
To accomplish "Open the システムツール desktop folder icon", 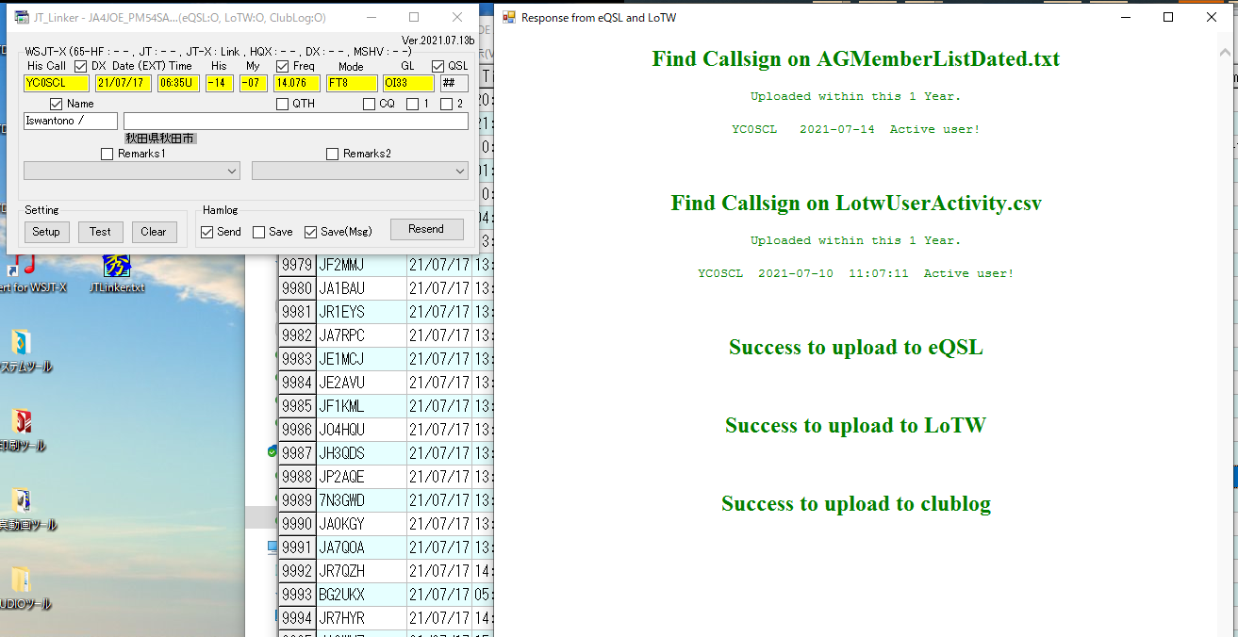I will (23, 351).
